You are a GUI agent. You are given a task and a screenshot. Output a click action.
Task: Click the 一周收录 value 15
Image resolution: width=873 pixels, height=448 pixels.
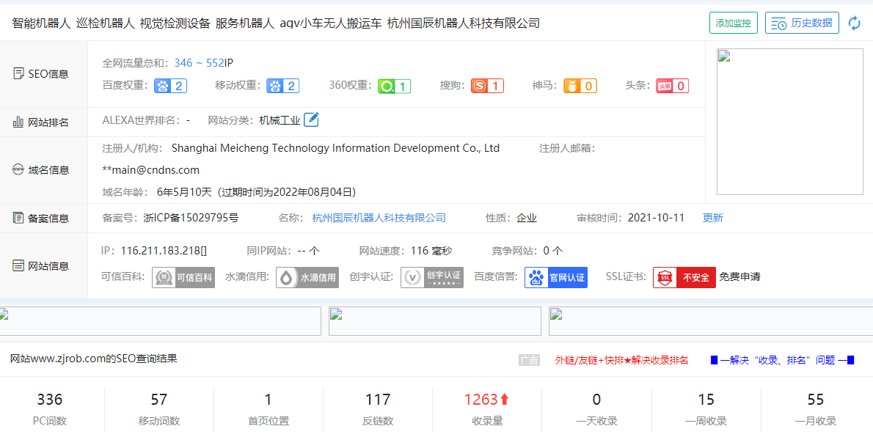pyautogui.click(x=706, y=399)
